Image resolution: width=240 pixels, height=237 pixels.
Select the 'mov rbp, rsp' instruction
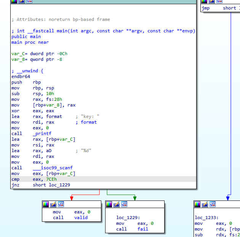[x=33, y=88]
